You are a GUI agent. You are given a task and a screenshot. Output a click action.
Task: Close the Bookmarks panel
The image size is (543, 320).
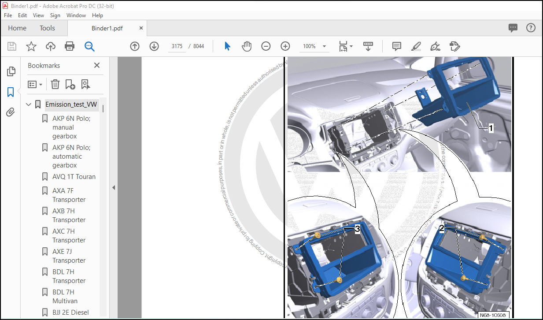pos(97,65)
